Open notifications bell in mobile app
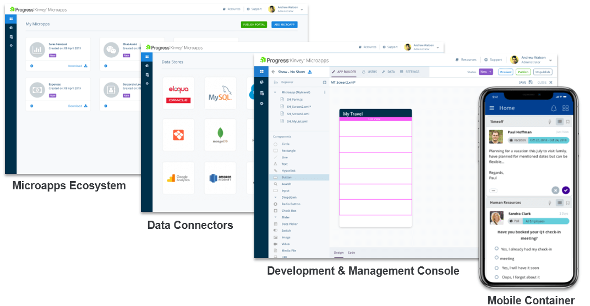Screen dimensions: 590x306 pyautogui.click(x=554, y=108)
